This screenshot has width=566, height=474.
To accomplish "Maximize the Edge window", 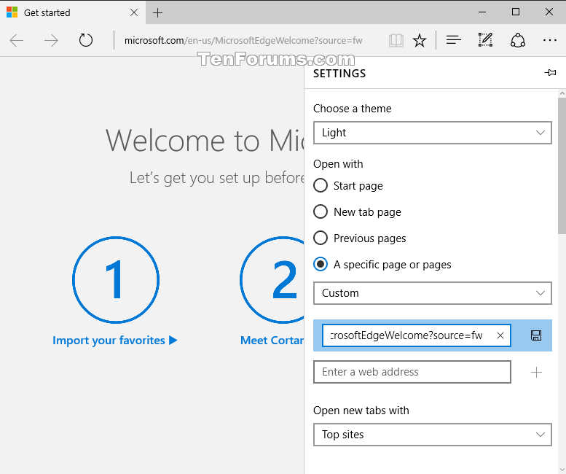I will [516, 12].
